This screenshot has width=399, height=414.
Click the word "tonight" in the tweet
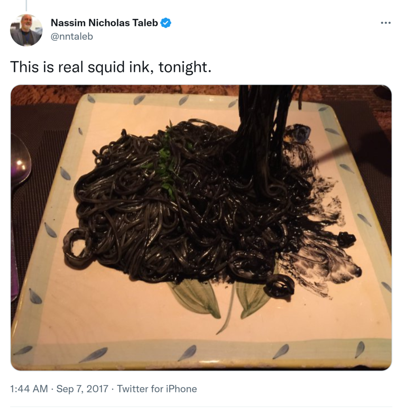tap(184, 67)
